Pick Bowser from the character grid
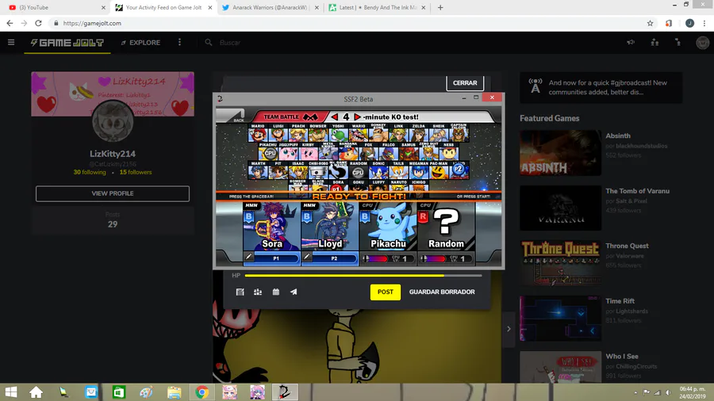This screenshot has height=401, width=714. (318, 135)
